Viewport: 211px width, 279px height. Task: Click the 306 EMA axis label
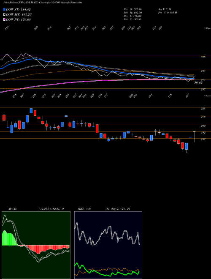(203, 57)
